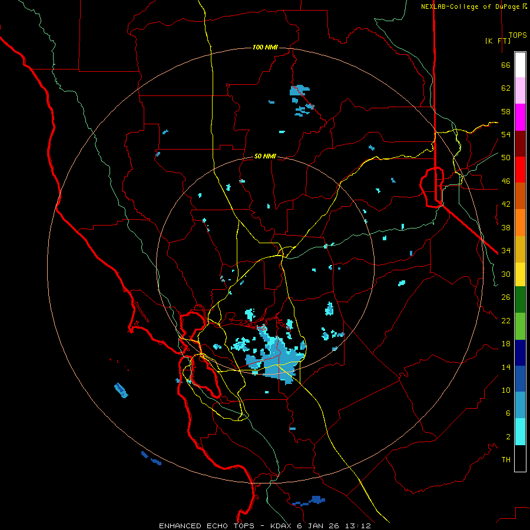
Task: Select the bright red legend swatch
Action: pos(520,170)
